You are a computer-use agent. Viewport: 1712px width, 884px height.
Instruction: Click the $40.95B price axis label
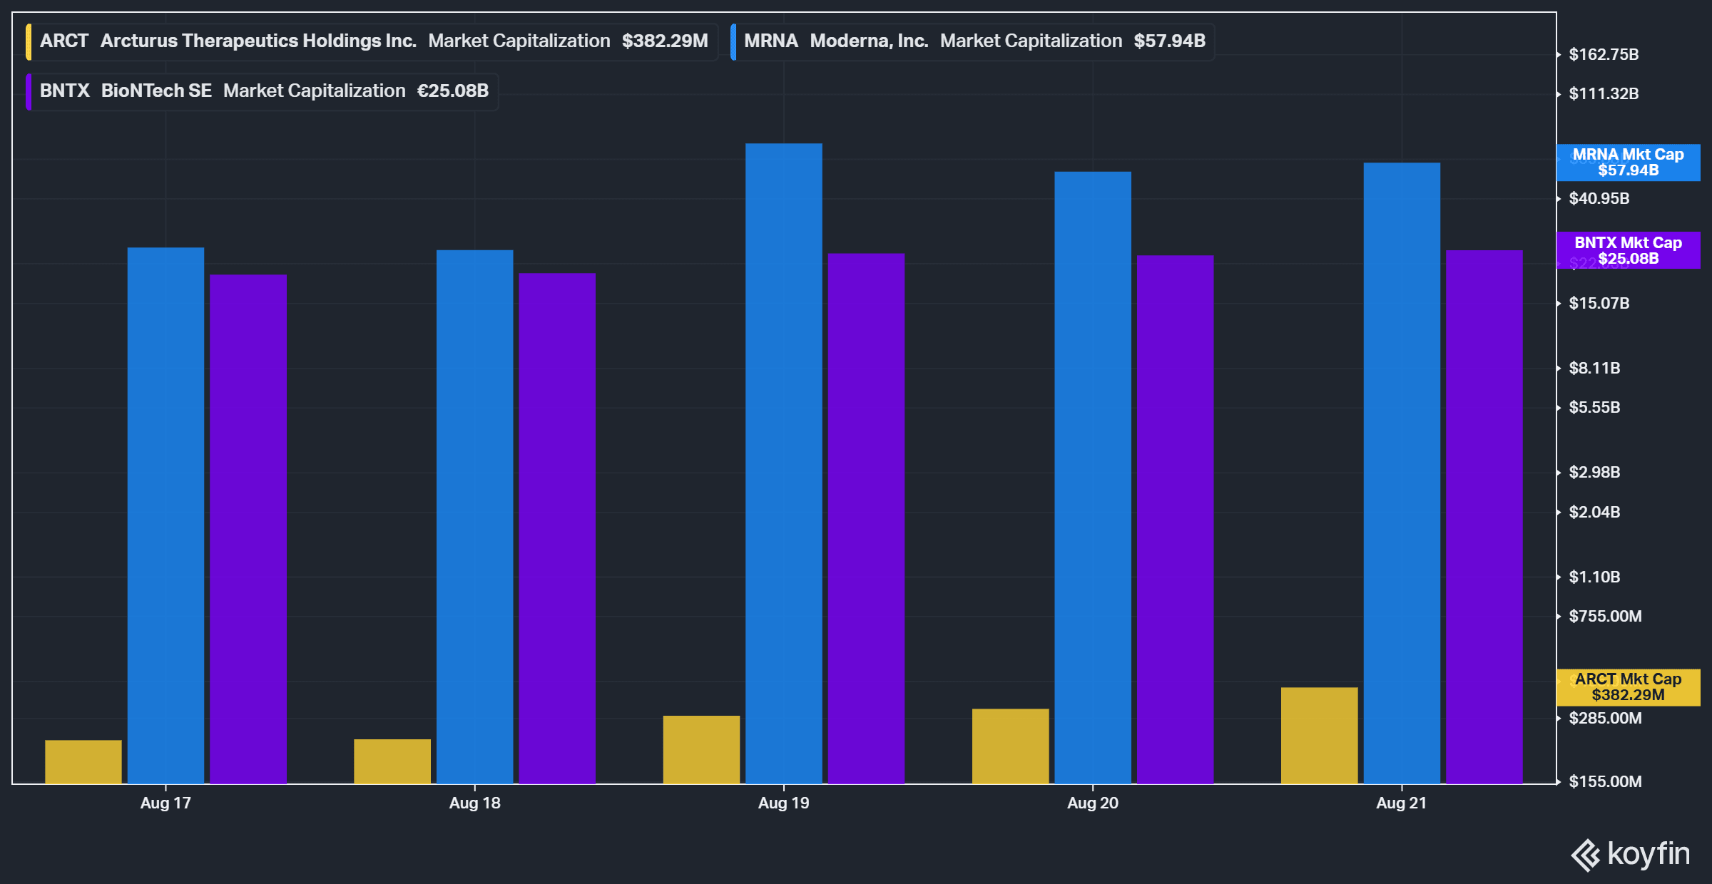1599,198
